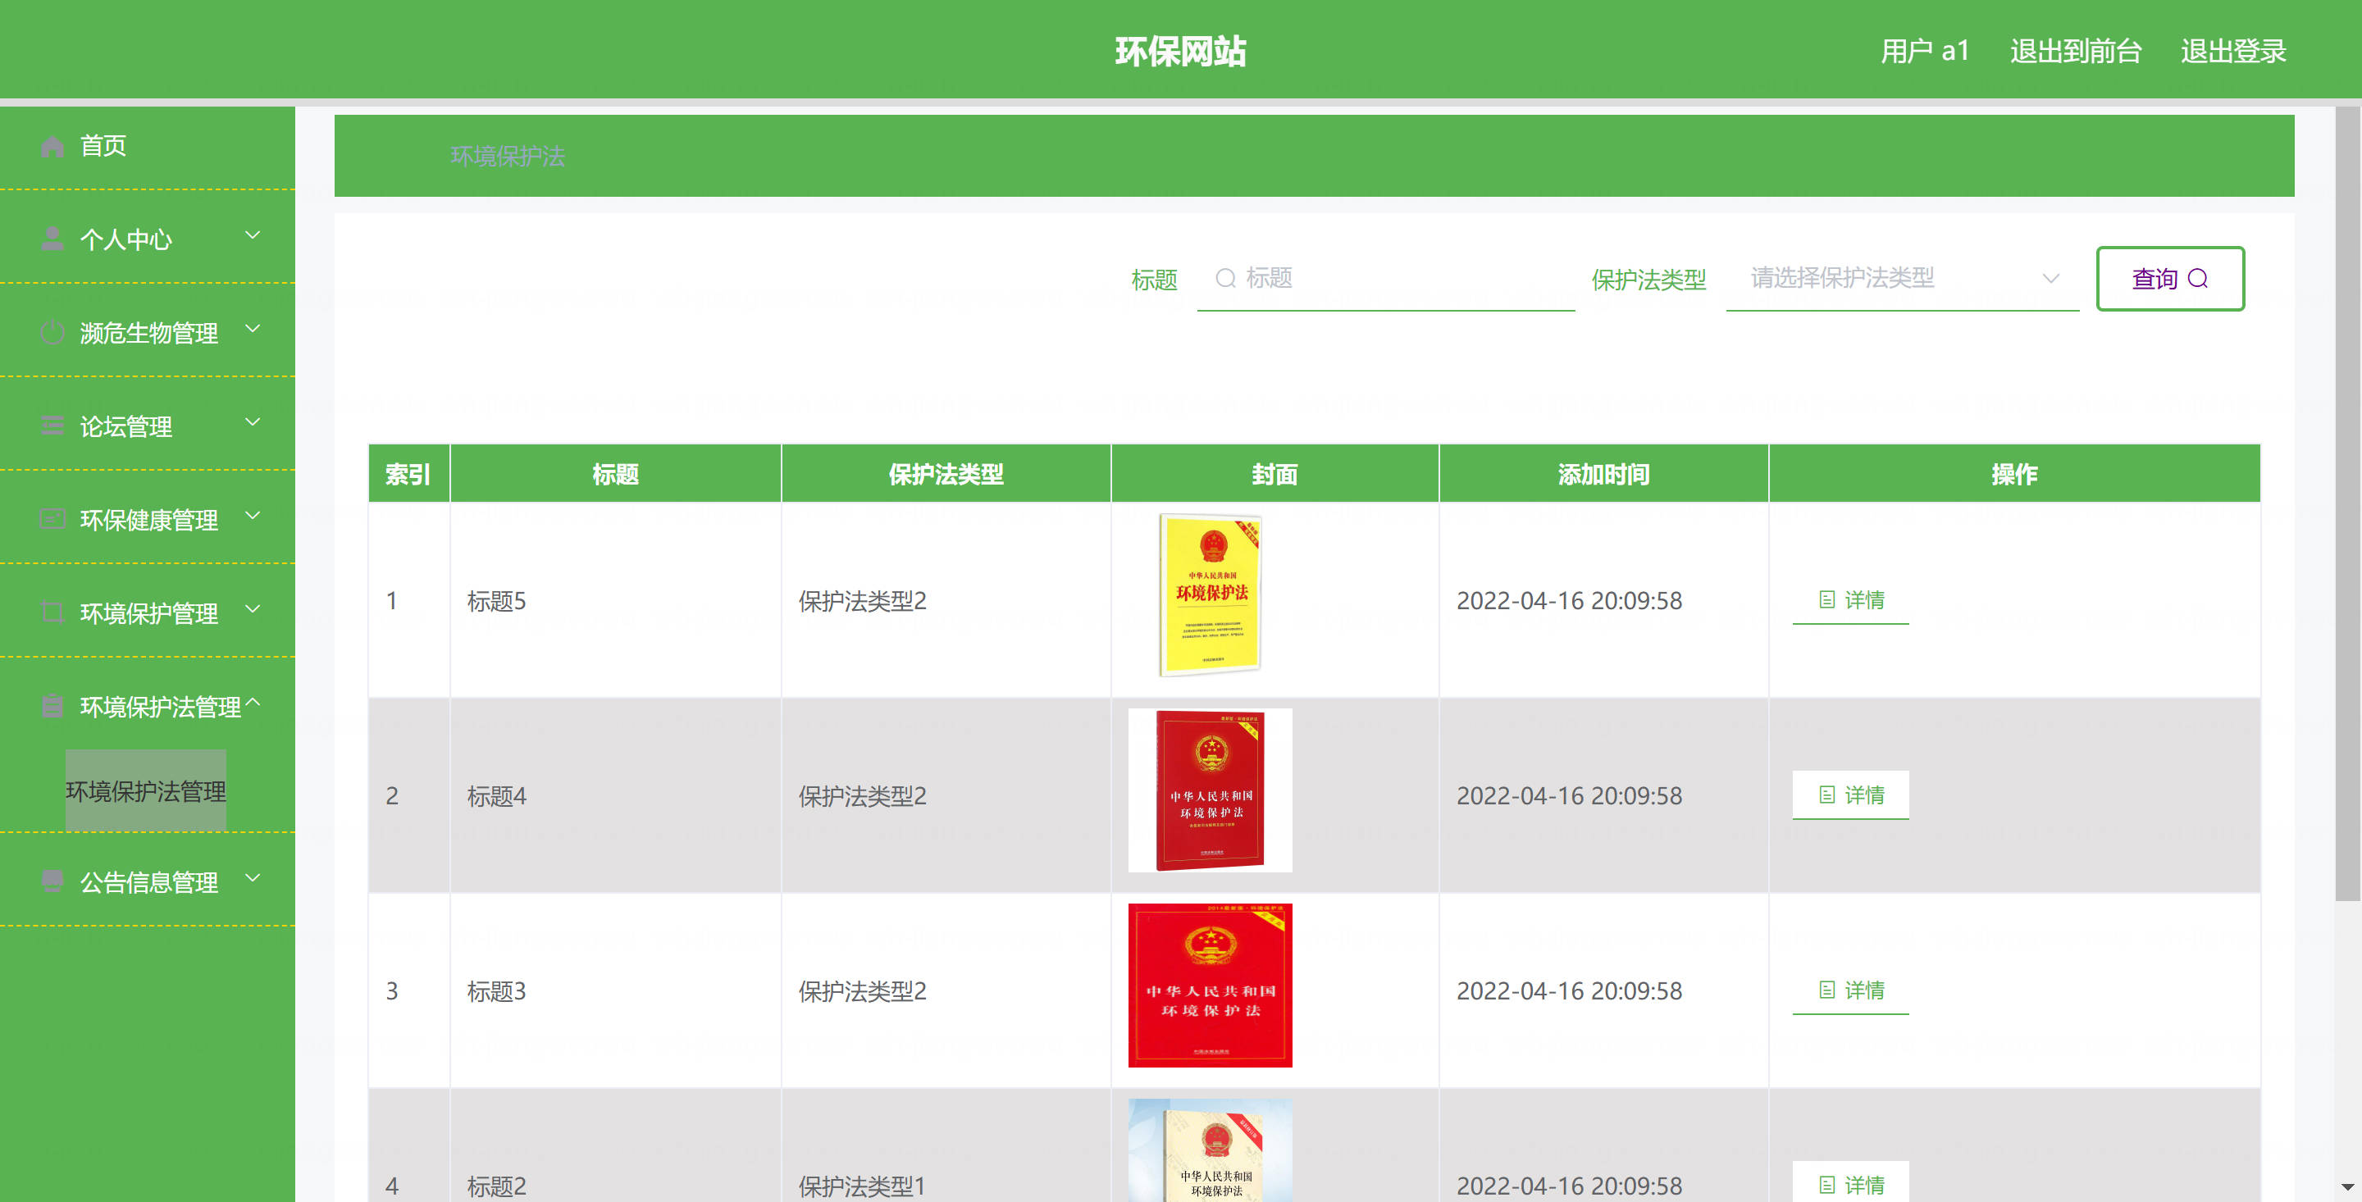
Task: Click the document icon in 标题5 详情 button
Action: [x=1826, y=599]
